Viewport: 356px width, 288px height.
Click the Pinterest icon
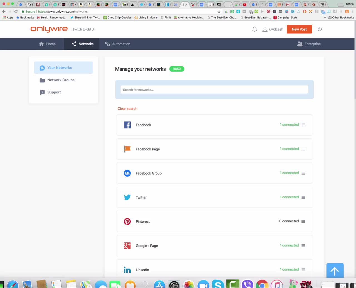pyautogui.click(x=127, y=221)
